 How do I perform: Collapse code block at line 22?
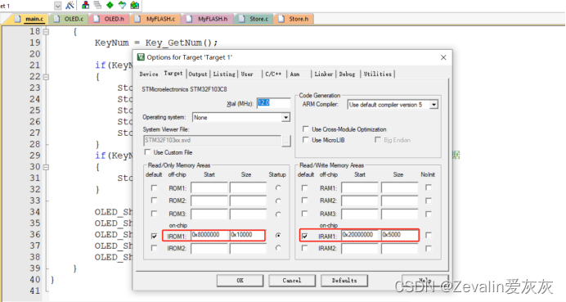[x=46, y=77]
